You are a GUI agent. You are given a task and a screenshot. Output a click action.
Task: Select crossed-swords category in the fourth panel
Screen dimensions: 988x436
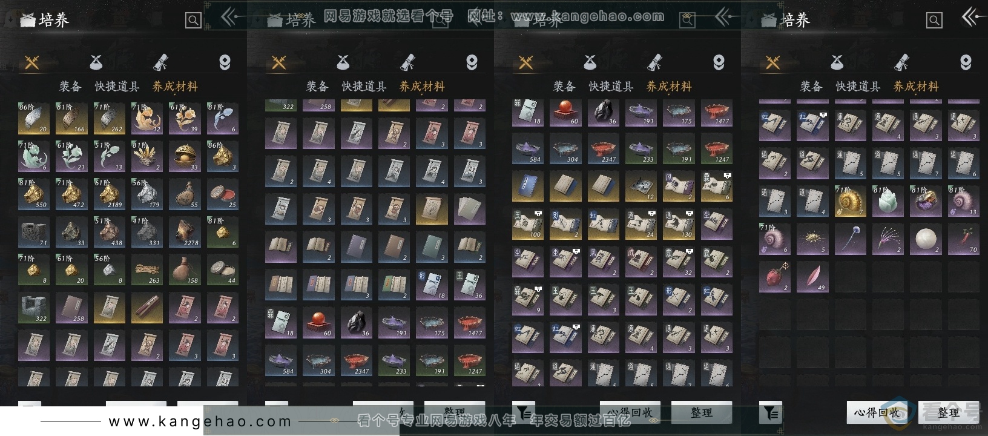[x=773, y=62]
